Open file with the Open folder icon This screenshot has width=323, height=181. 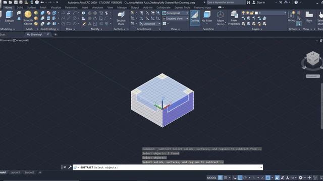tap(10, 2)
